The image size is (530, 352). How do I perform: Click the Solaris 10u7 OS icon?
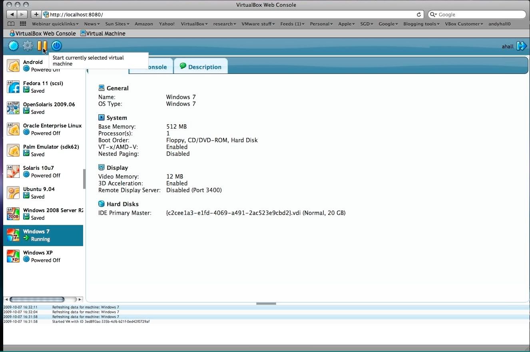pyautogui.click(x=13, y=171)
